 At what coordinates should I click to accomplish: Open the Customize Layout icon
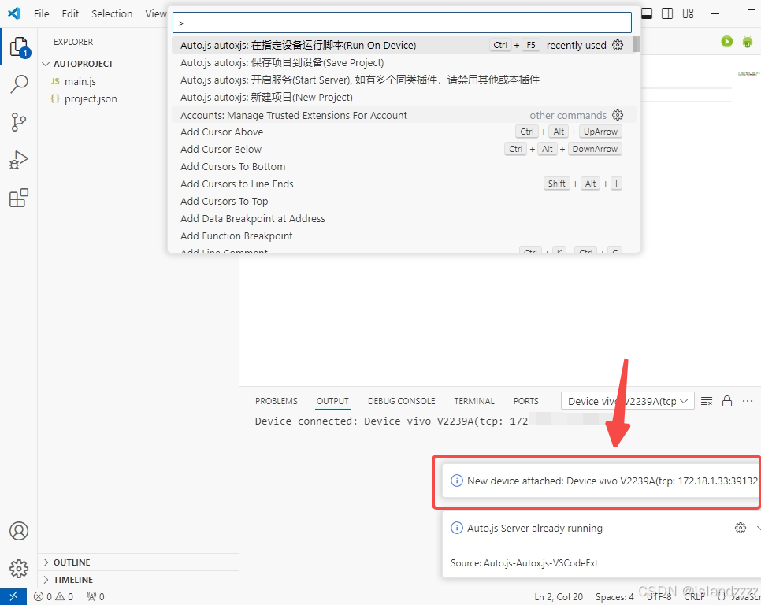click(689, 13)
